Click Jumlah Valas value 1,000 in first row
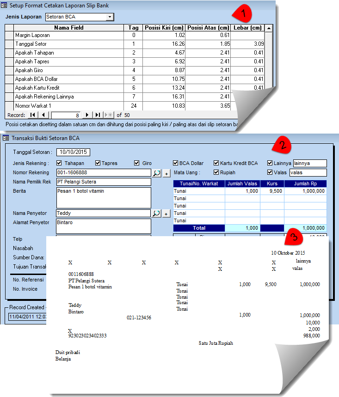Image resolution: width=339 pixels, height=397 pixels. coord(242,191)
